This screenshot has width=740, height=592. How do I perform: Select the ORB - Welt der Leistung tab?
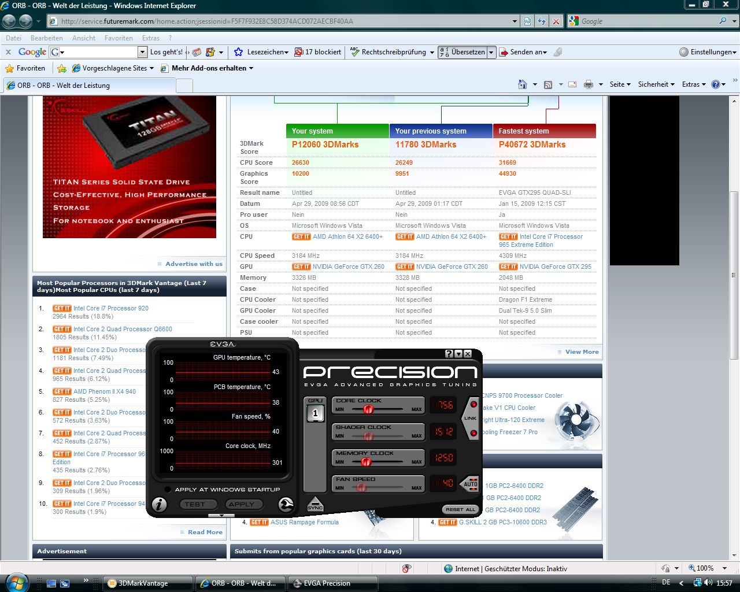tap(89, 86)
